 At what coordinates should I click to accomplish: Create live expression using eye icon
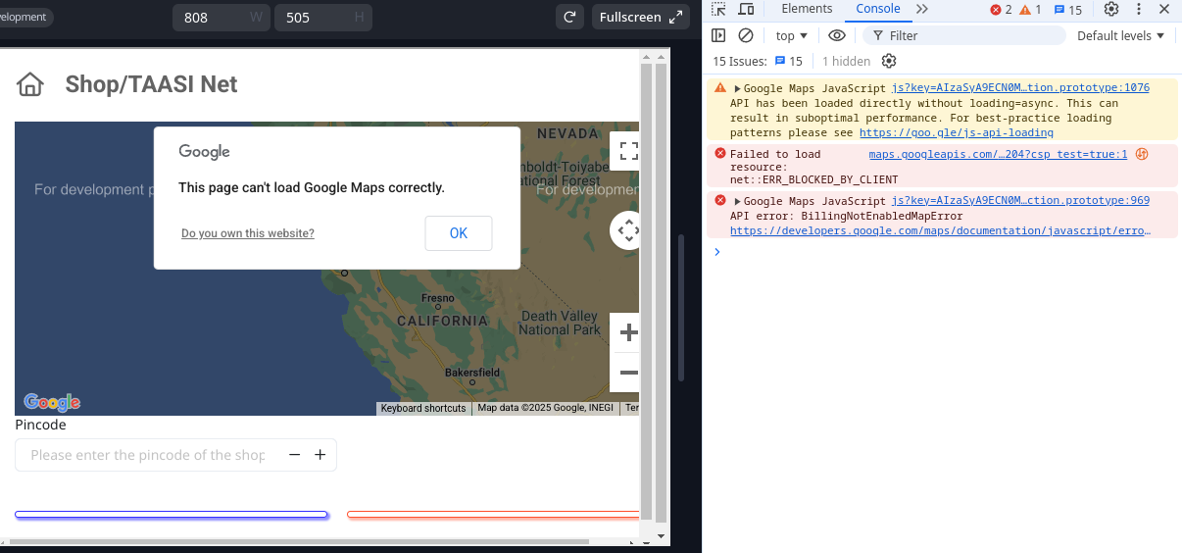[x=836, y=35]
